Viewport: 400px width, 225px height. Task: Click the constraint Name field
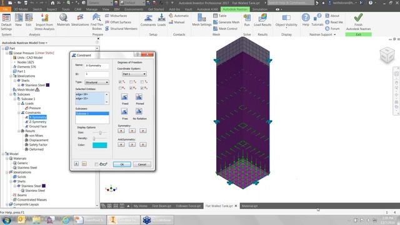(97, 66)
